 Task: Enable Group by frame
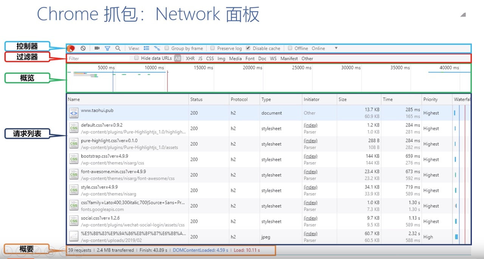[167, 48]
